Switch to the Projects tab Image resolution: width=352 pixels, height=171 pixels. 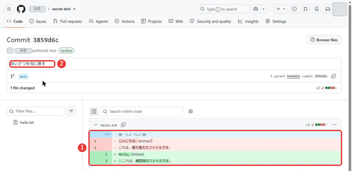pyautogui.click(x=152, y=21)
